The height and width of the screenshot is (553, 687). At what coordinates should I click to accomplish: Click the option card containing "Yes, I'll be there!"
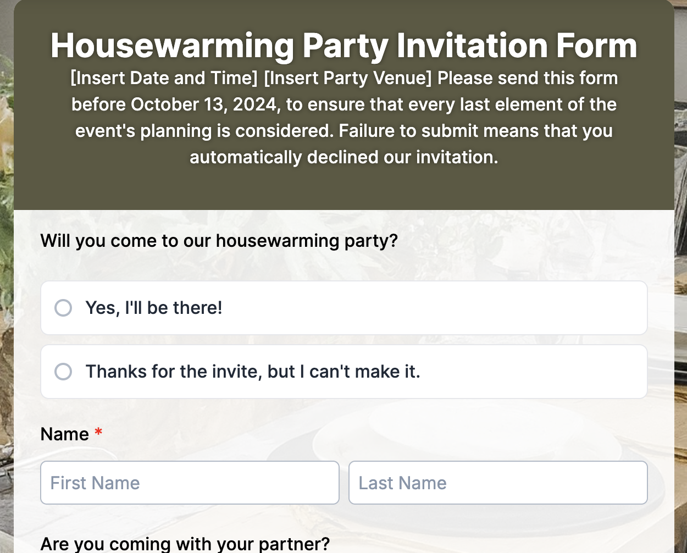coord(343,308)
